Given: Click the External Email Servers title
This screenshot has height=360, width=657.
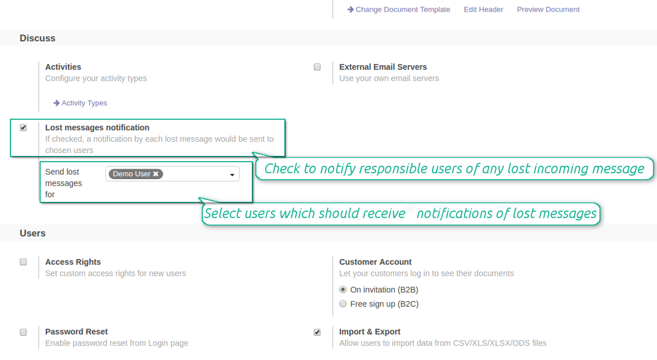Looking at the screenshot, I should click(383, 67).
